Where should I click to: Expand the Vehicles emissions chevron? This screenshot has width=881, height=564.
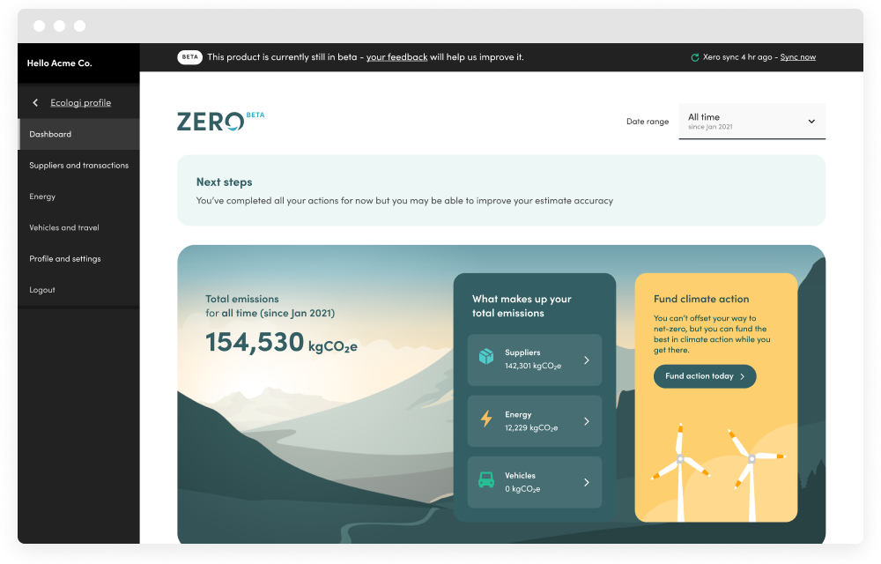click(x=587, y=482)
